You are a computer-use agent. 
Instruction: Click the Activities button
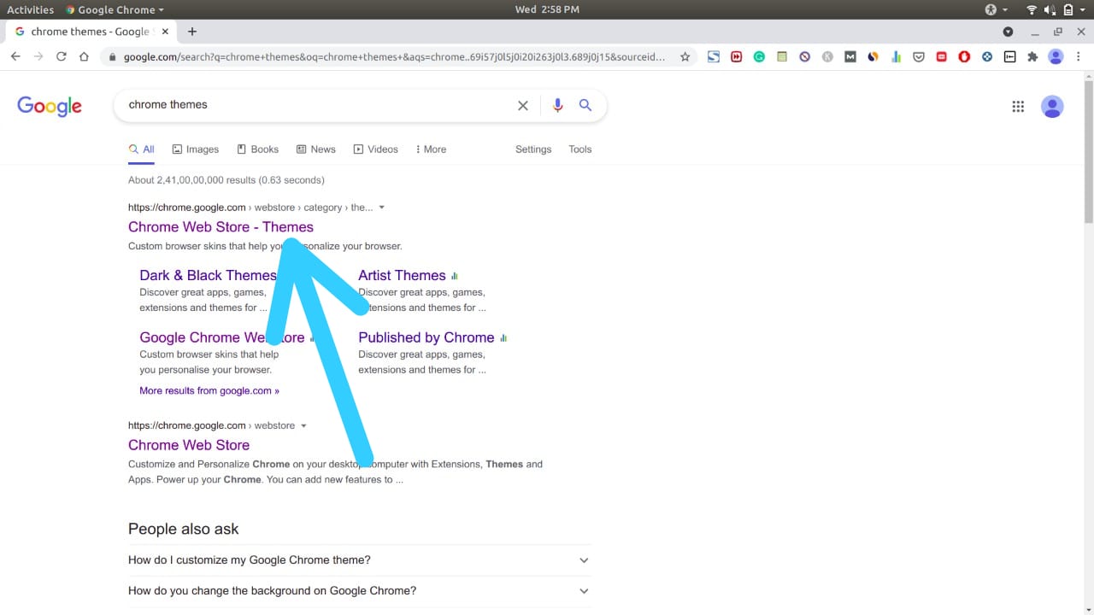[30, 9]
